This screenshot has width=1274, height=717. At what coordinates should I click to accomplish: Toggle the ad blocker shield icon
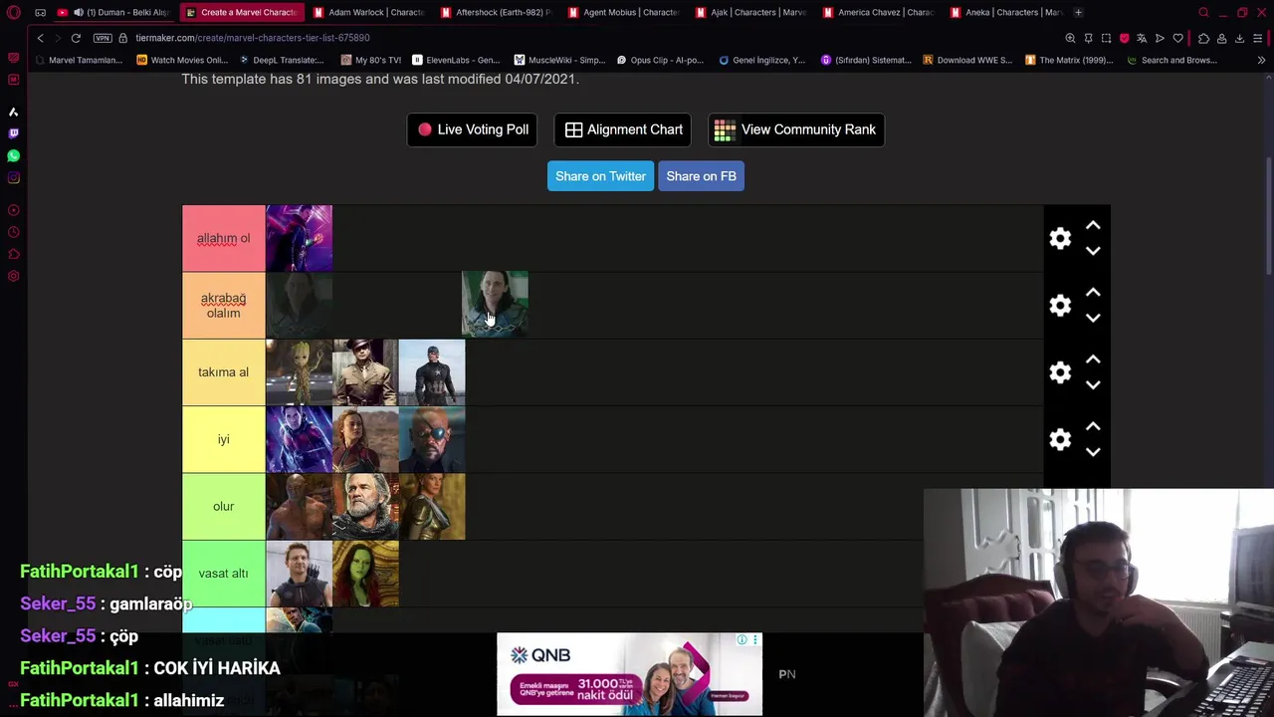(x=1124, y=38)
